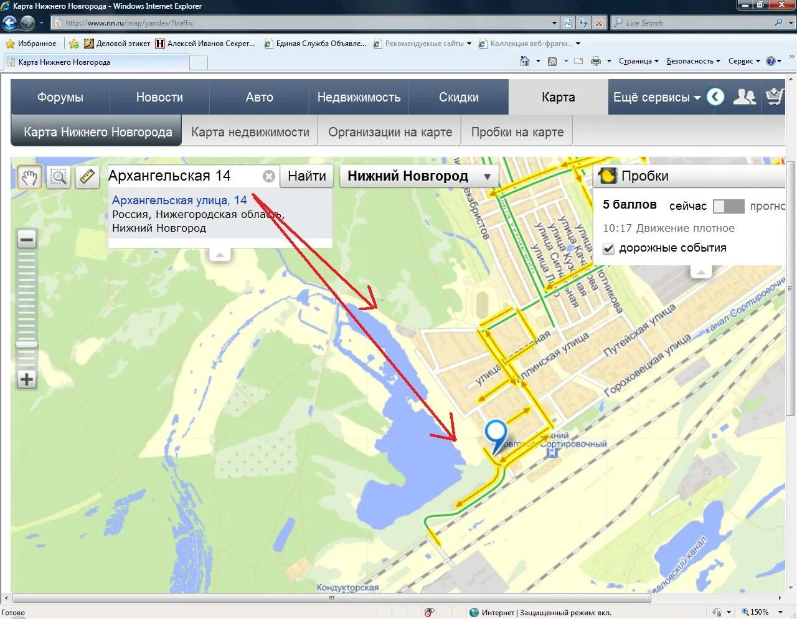The width and height of the screenshot is (797, 619).
Task: Click the users people icon in nav bar
Action: [x=745, y=97]
